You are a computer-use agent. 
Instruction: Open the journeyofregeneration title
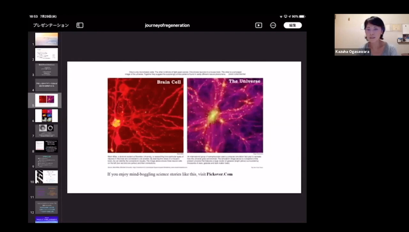coord(167,26)
